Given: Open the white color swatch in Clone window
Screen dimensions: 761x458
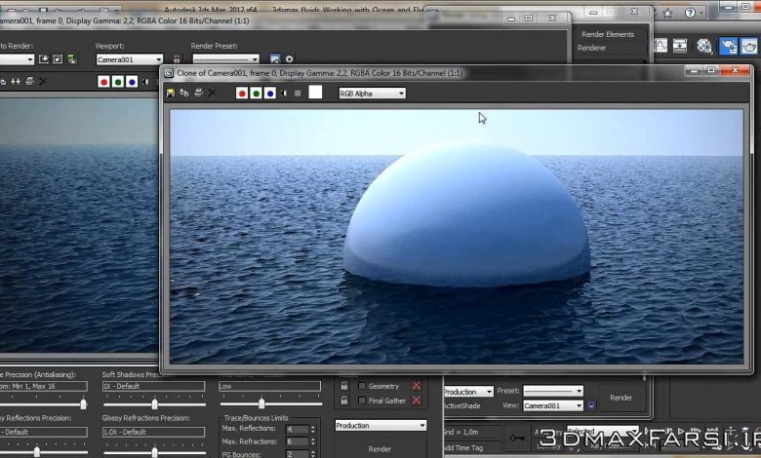Looking at the screenshot, I should point(315,92).
